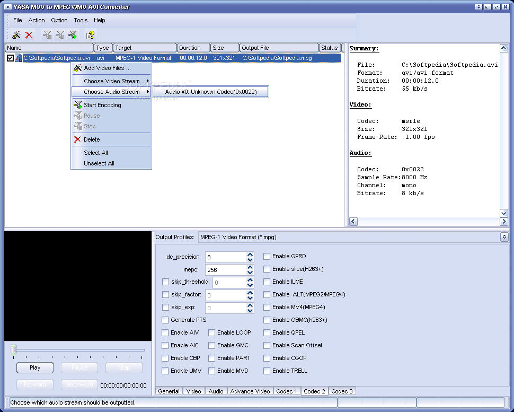The width and height of the screenshot is (514, 412).
Task: Check Enable Scan Offset
Action: point(267,345)
